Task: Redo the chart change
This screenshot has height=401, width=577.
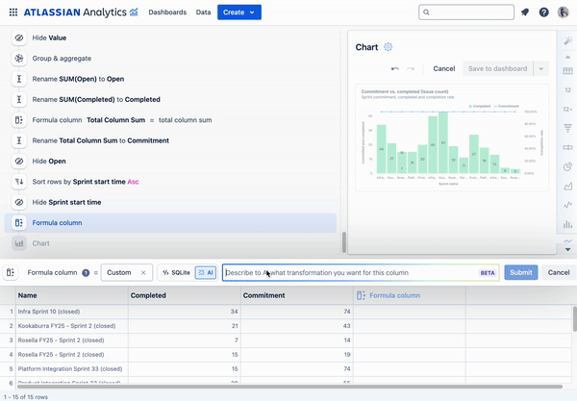Action: click(411, 69)
